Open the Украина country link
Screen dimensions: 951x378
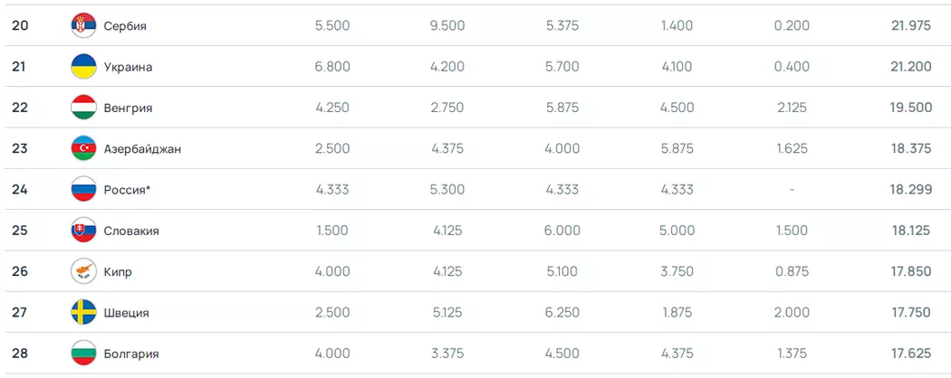coord(128,67)
